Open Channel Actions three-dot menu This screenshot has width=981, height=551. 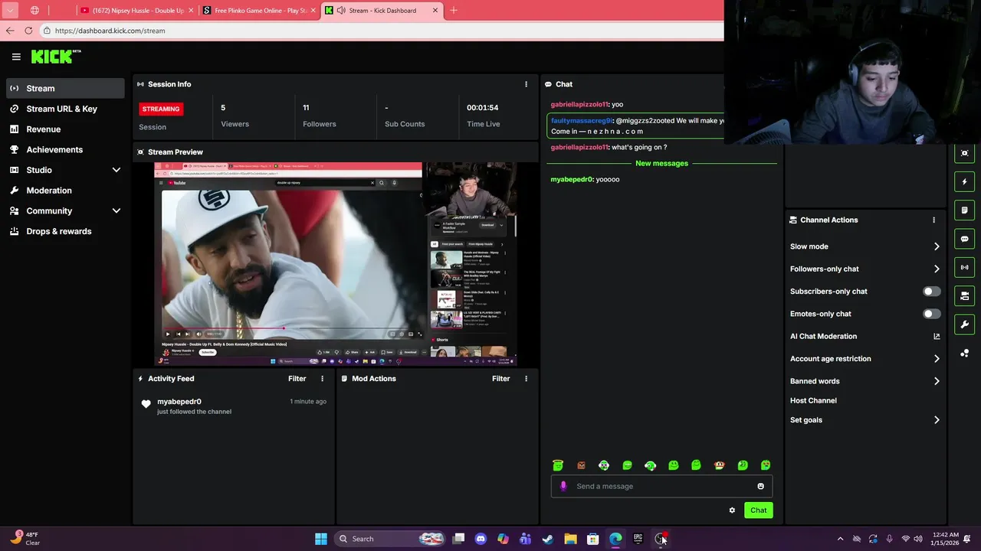[x=933, y=220]
